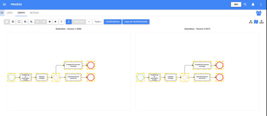Click the play simulation icon
Image resolution: width=267 pixels, height=116 pixels.
point(56,22)
